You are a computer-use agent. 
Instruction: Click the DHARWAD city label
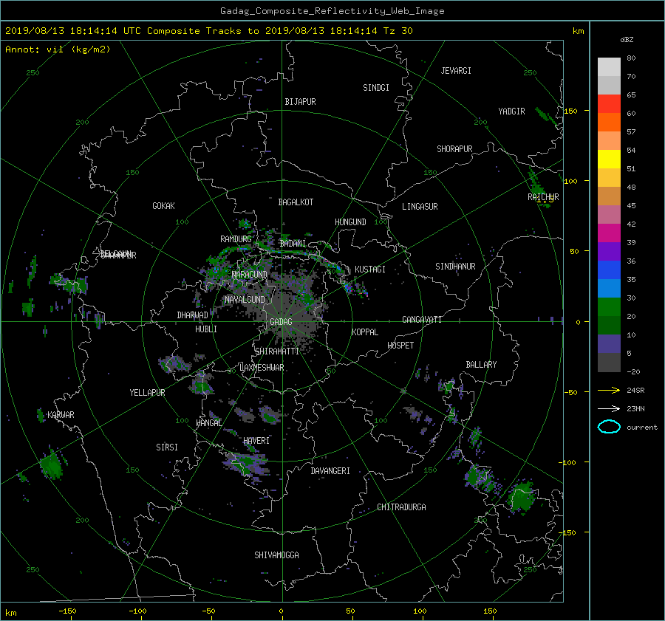tap(193, 315)
